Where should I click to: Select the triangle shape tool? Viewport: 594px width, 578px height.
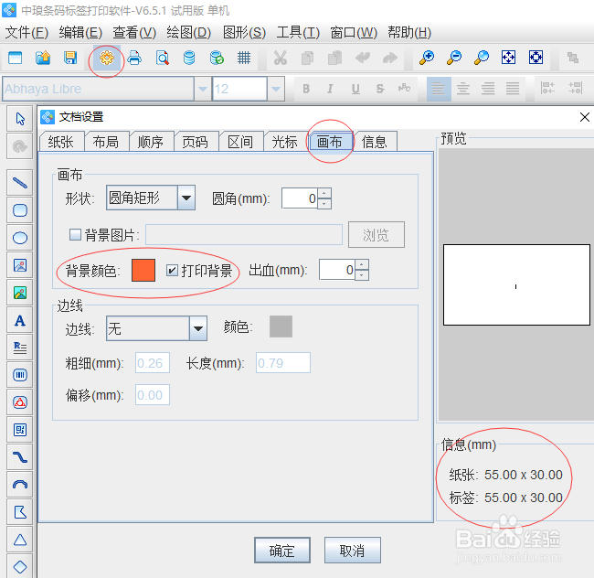(20, 540)
